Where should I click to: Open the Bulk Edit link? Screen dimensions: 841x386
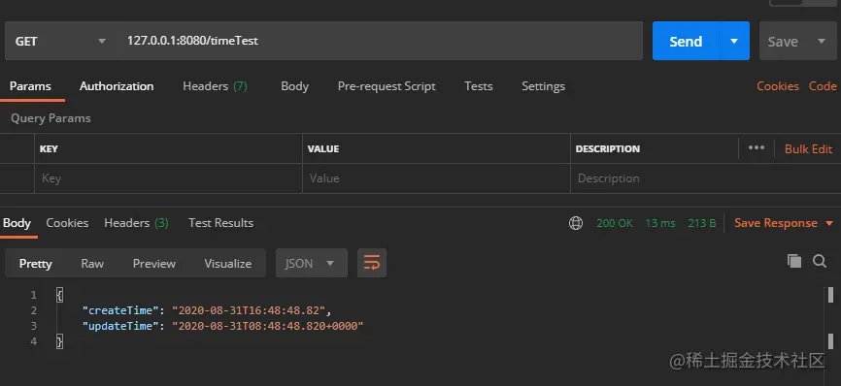pos(809,148)
